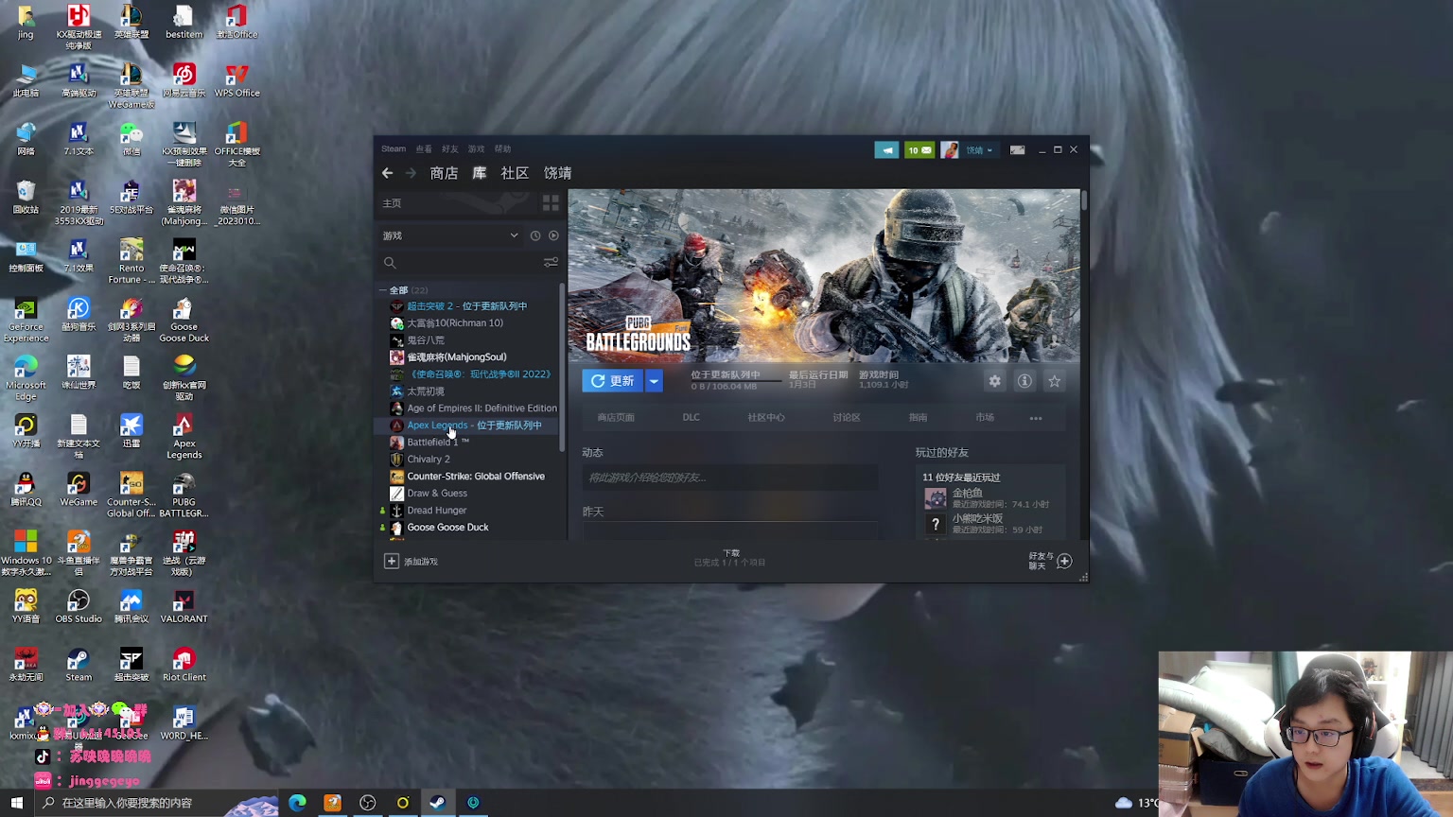Viewport: 1453px width, 817px height.
Task: Open game settings gear for PUBG
Action: (994, 381)
